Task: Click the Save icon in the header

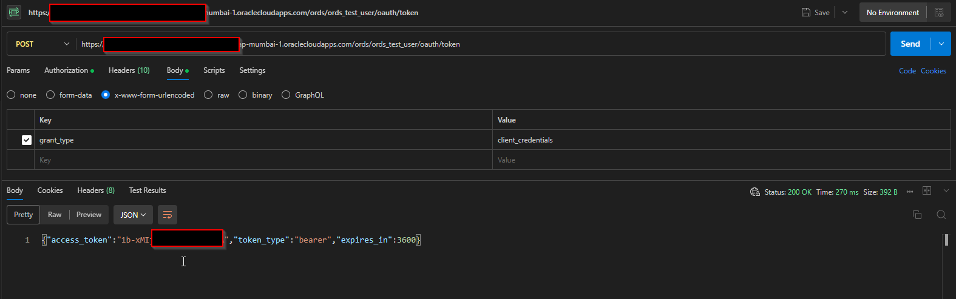Action: (x=805, y=12)
